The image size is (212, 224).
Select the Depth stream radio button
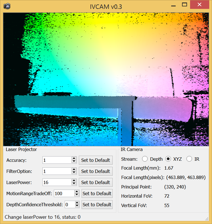pyautogui.click(x=145, y=159)
